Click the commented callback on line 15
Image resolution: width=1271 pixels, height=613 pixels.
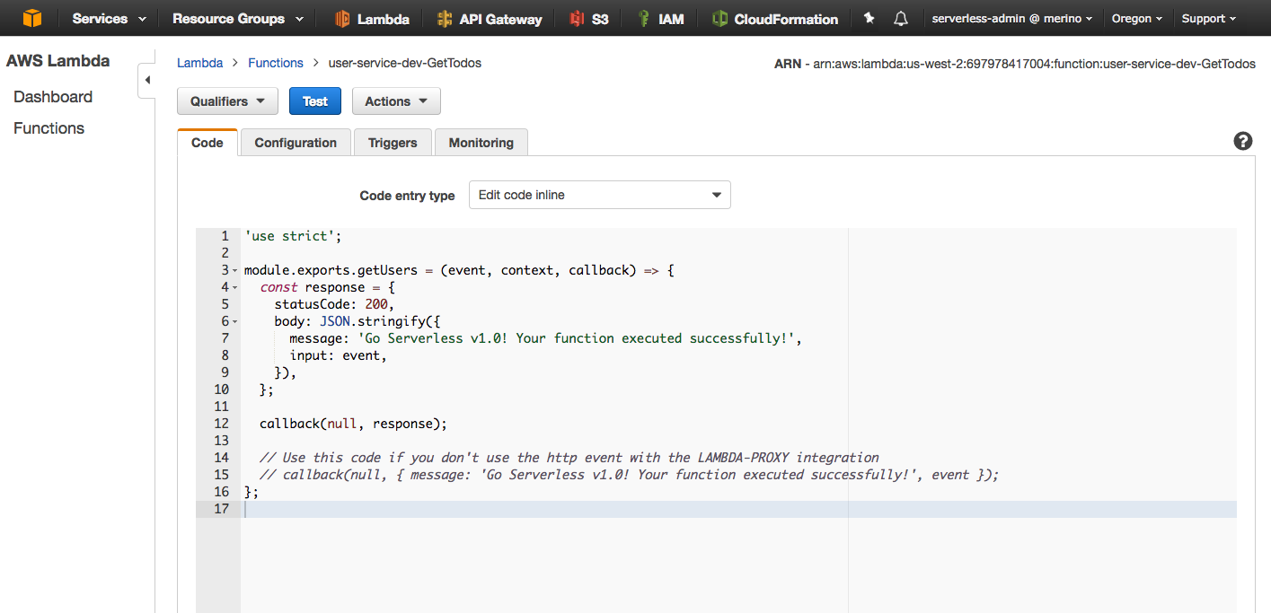click(x=630, y=475)
